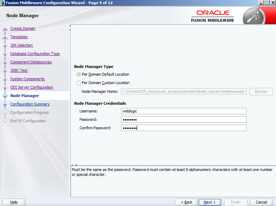Click the wizard icon in title bar

pos(3,2)
